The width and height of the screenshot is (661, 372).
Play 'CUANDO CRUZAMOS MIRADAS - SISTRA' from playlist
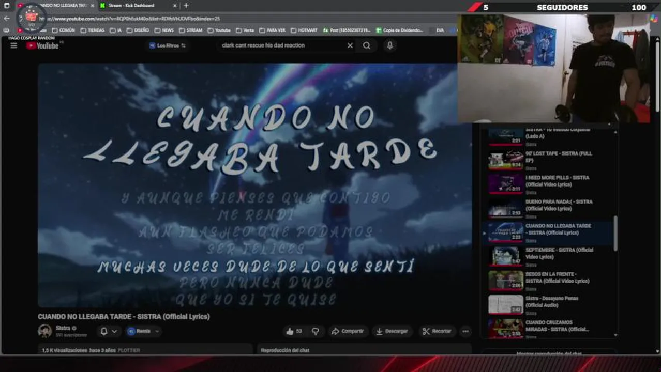549,329
